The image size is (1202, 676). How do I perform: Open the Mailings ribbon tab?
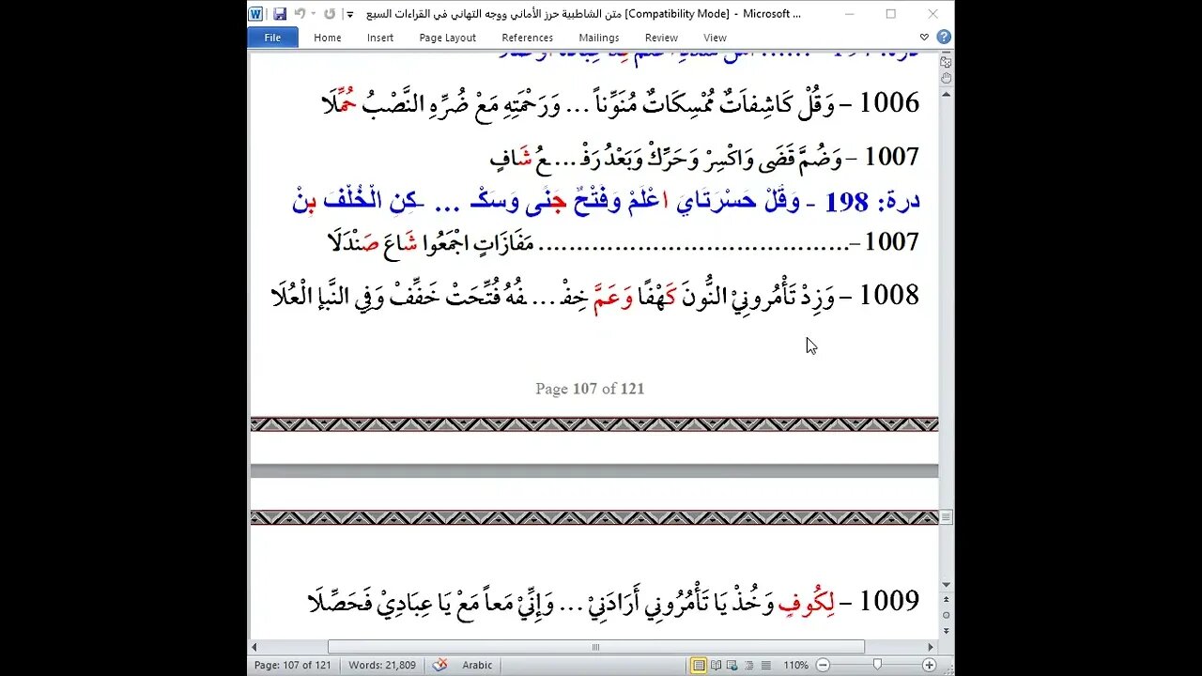point(599,38)
